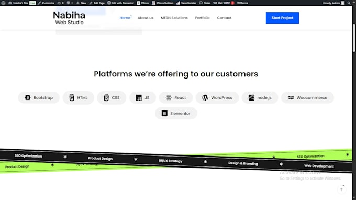Open Notes in admin bar
Screen dimensions: 356x200
pos(205,3)
